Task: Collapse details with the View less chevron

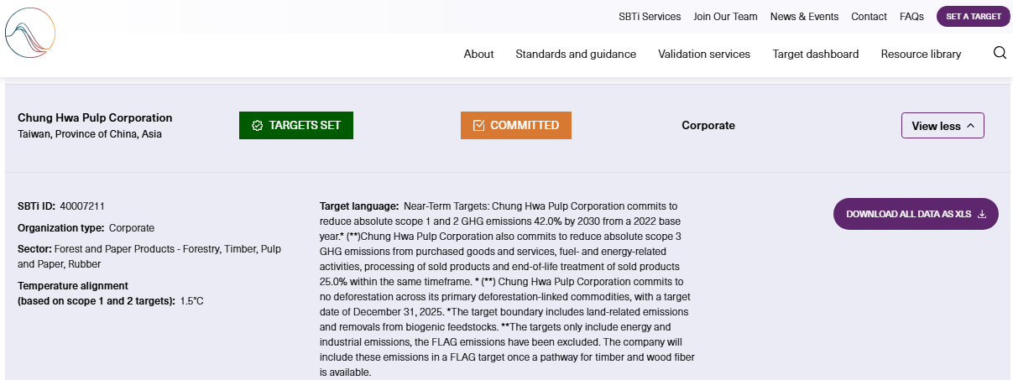Action: pyautogui.click(x=970, y=126)
